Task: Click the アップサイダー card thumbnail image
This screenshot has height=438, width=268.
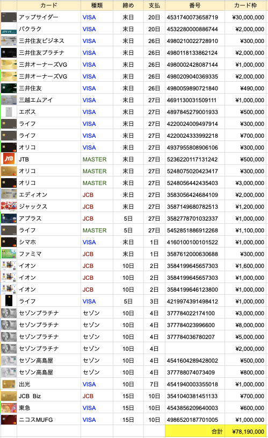Action: coord(9,17)
